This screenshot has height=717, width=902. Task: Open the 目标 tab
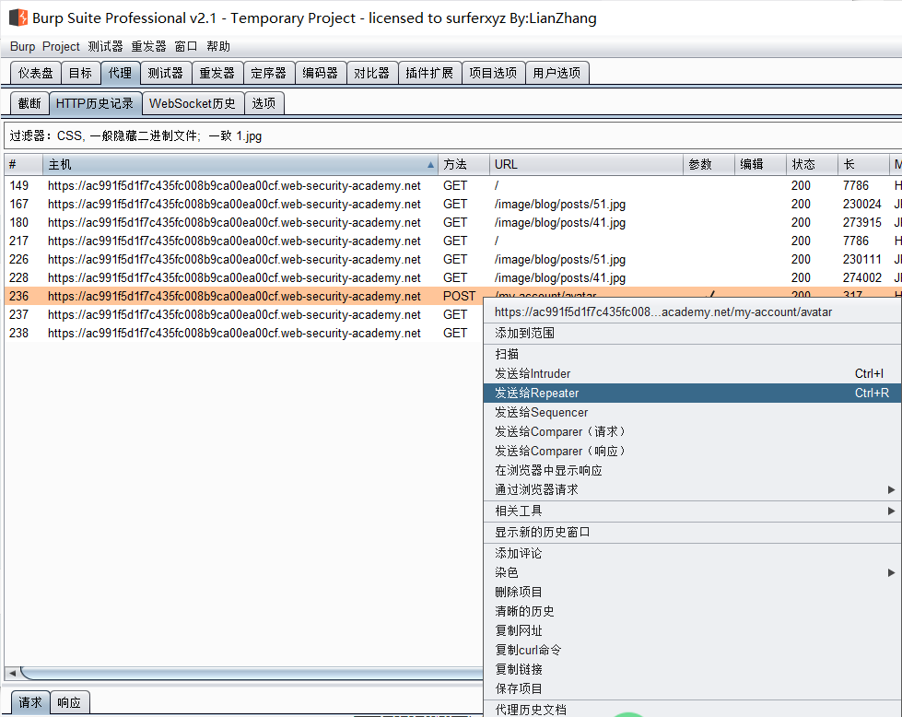(x=80, y=71)
